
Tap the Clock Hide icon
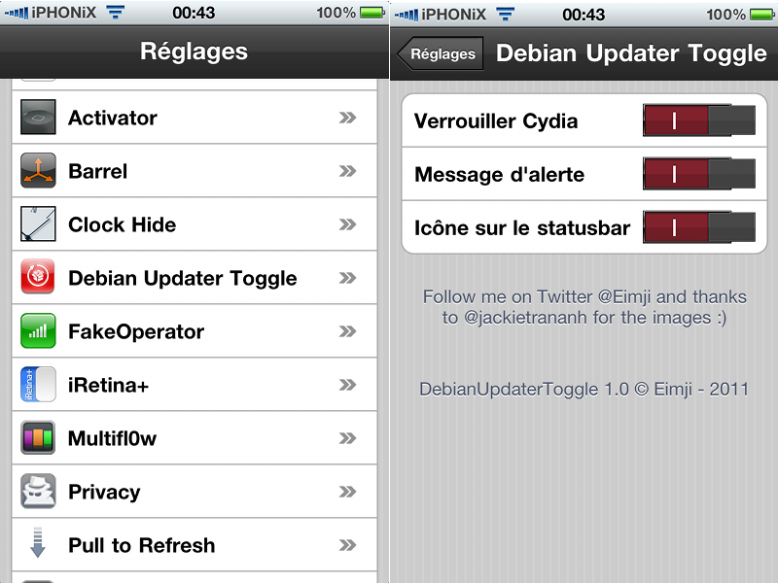pos(39,224)
